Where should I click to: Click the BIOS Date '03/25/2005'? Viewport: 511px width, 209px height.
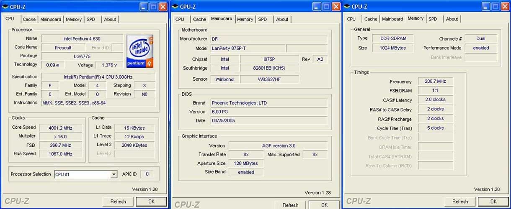tap(268, 120)
